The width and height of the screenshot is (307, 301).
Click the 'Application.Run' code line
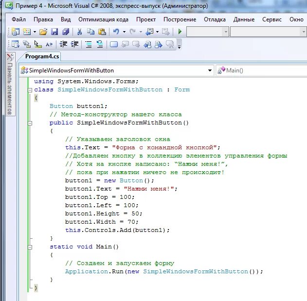click(x=164, y=272)
